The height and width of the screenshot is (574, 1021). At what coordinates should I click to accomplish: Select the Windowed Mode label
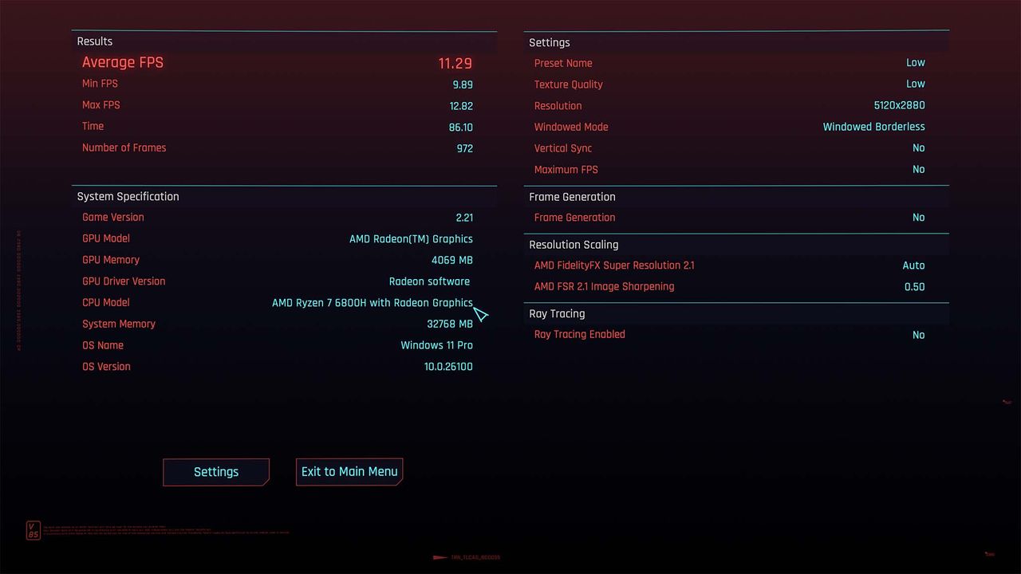pyautogui.click(x=571, y=127)
